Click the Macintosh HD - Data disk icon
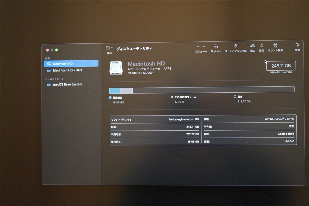 pyautogui.click(x=49, y=70)
